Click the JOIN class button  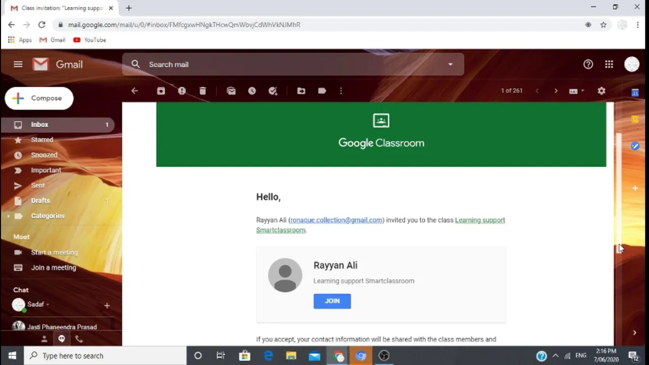click(332, 301)
